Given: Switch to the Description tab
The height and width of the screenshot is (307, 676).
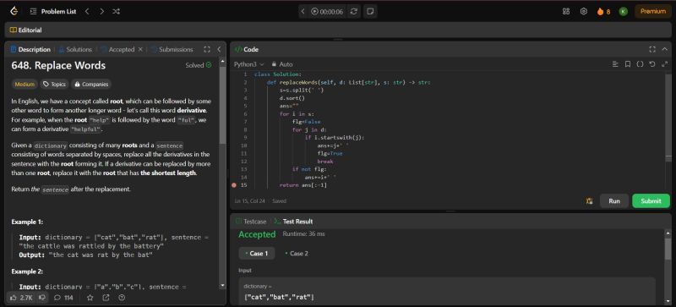Looking at the screenshot, I should [x=30, y=50].
